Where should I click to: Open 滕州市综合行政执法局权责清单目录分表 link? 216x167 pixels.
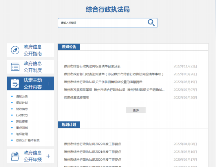pyautogui.click(x=92, y=66)
